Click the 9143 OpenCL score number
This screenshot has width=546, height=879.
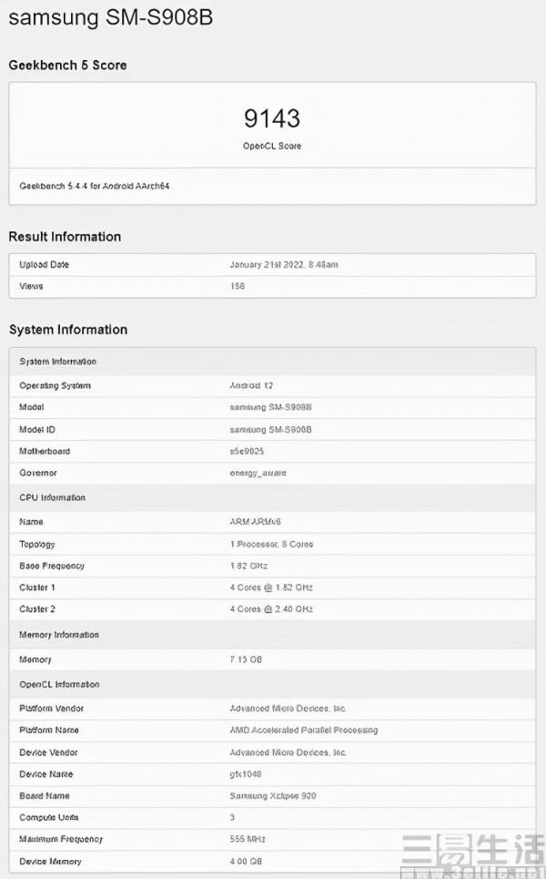point(272,118)
